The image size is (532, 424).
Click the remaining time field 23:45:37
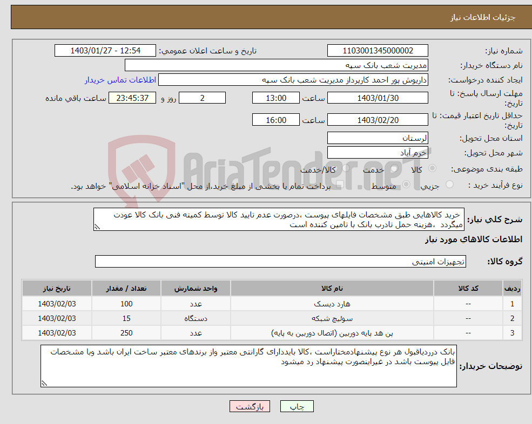coord(132,98)
